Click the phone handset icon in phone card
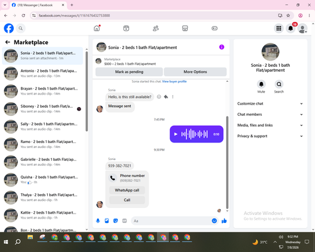 (x=113, y=178)
